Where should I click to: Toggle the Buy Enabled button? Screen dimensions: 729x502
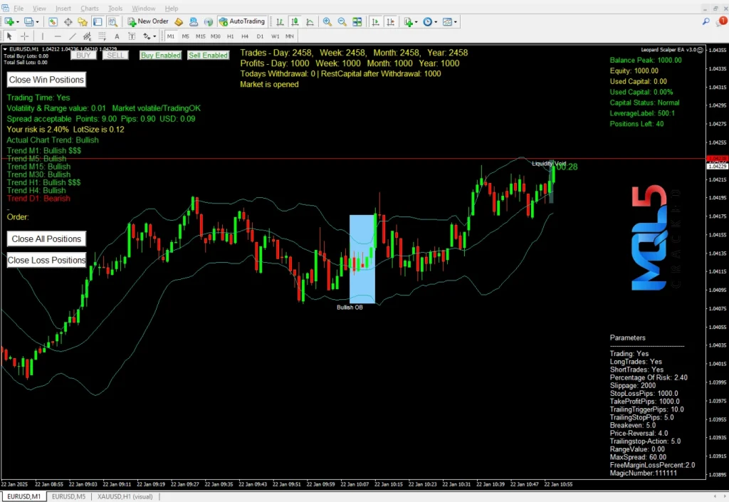[x=160, y=55]
